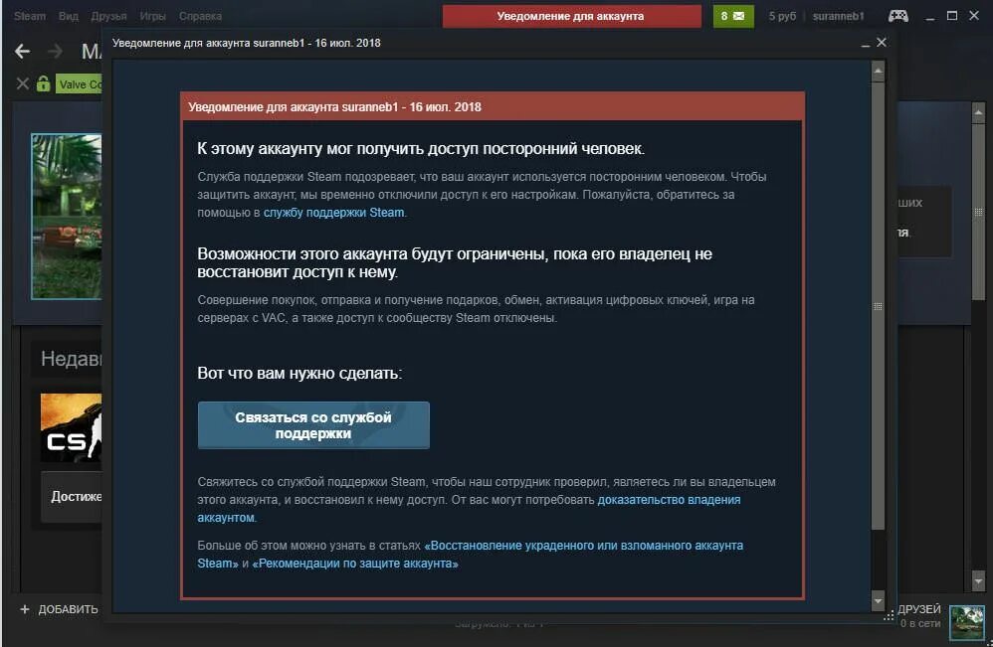This screenshot has width=993, height=647.
Task: Open the friends list avatar thumbnail
Action: coord(967,623)
